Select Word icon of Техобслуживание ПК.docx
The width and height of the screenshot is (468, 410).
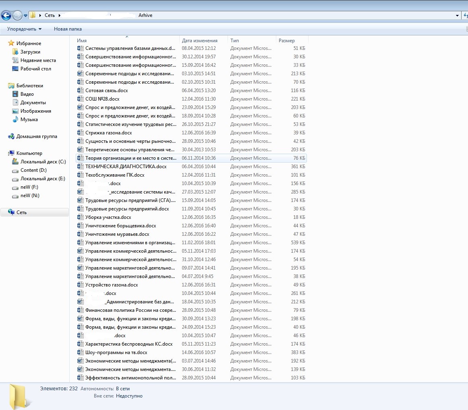80,175
